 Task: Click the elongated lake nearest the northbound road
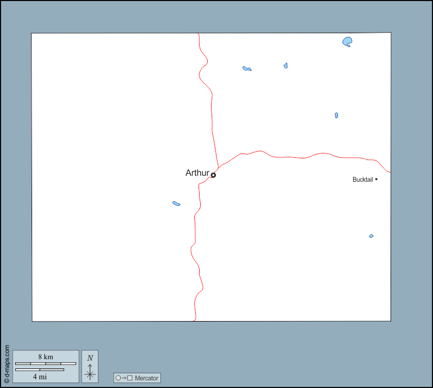pyautogui.click(x=247, y=69)
